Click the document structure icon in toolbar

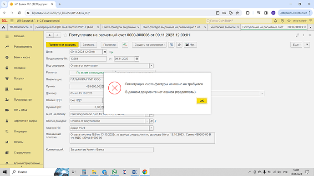tap(171, 45)
